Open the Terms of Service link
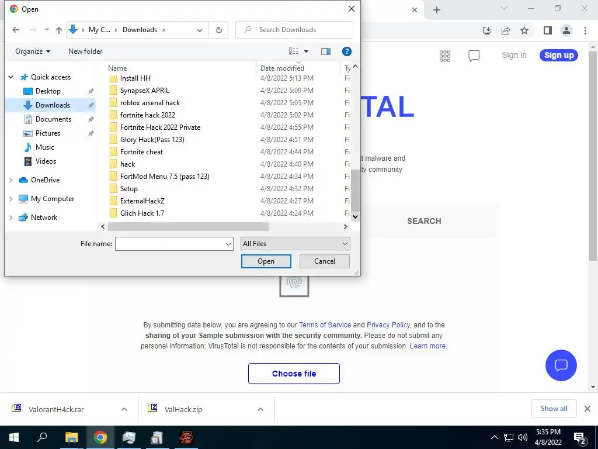Screen dimensions: 598x449 325,325
